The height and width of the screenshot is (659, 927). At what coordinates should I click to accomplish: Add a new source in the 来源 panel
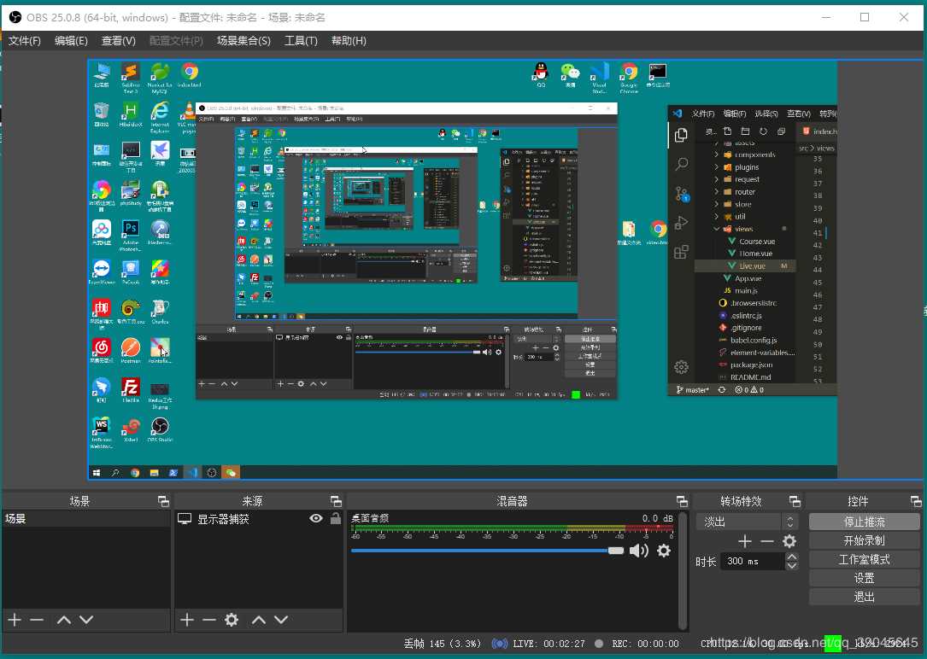click(187, 620)
